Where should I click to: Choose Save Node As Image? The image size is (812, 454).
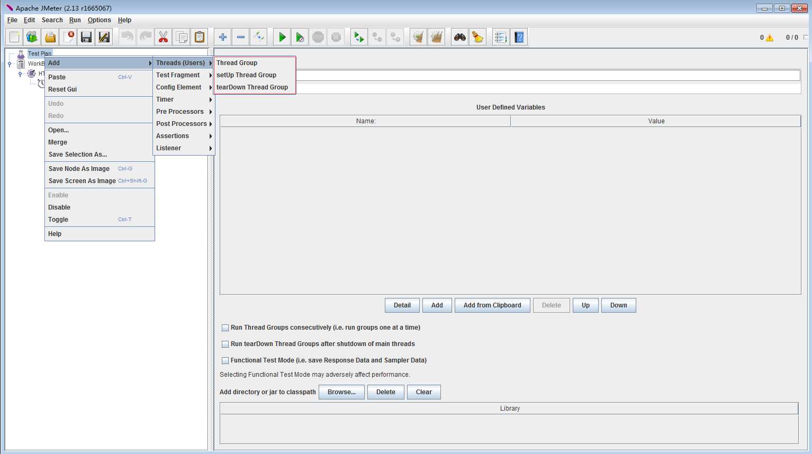[x=100, y=169]
